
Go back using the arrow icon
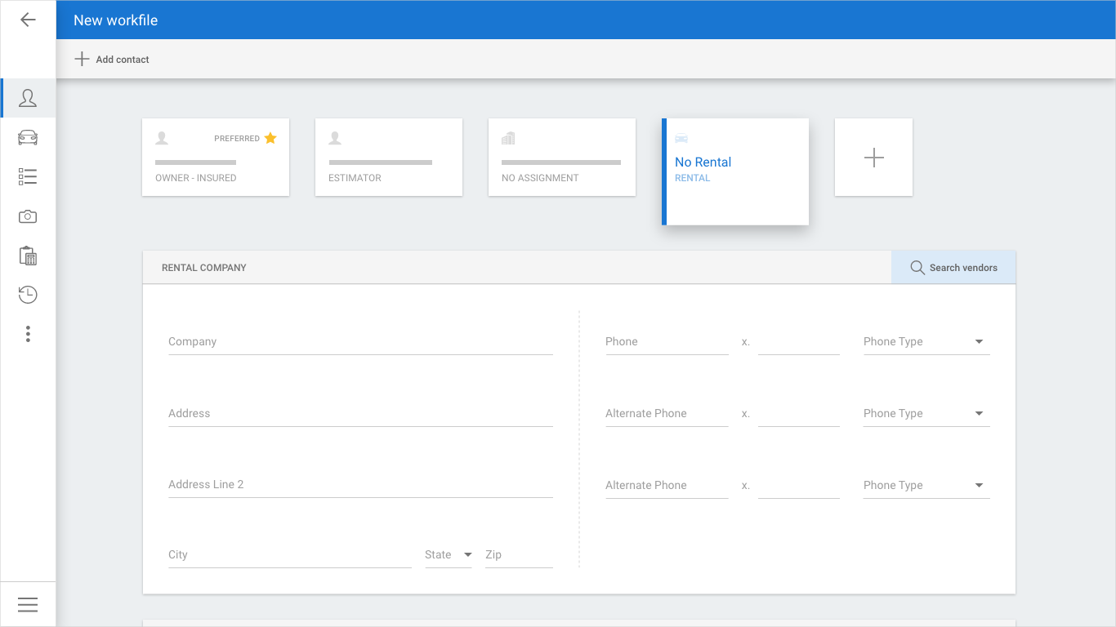pyautogui.click(x=28, y=20)
